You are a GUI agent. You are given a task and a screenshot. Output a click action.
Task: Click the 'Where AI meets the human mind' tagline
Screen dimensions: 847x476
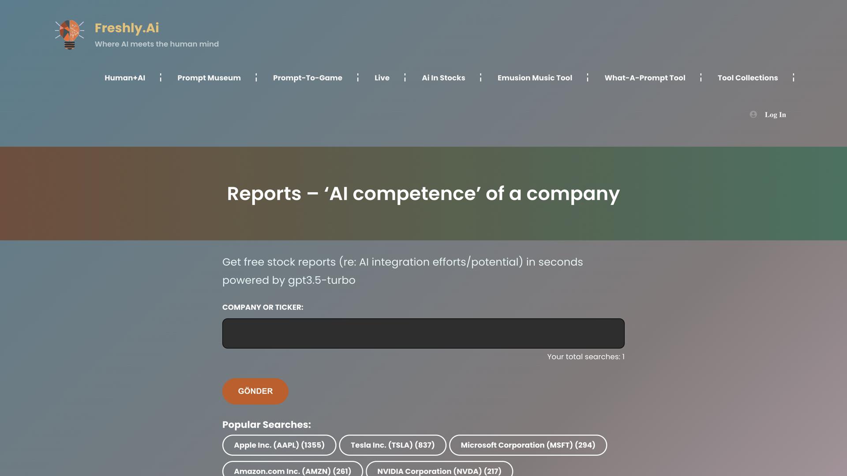(x=157, y=44)
